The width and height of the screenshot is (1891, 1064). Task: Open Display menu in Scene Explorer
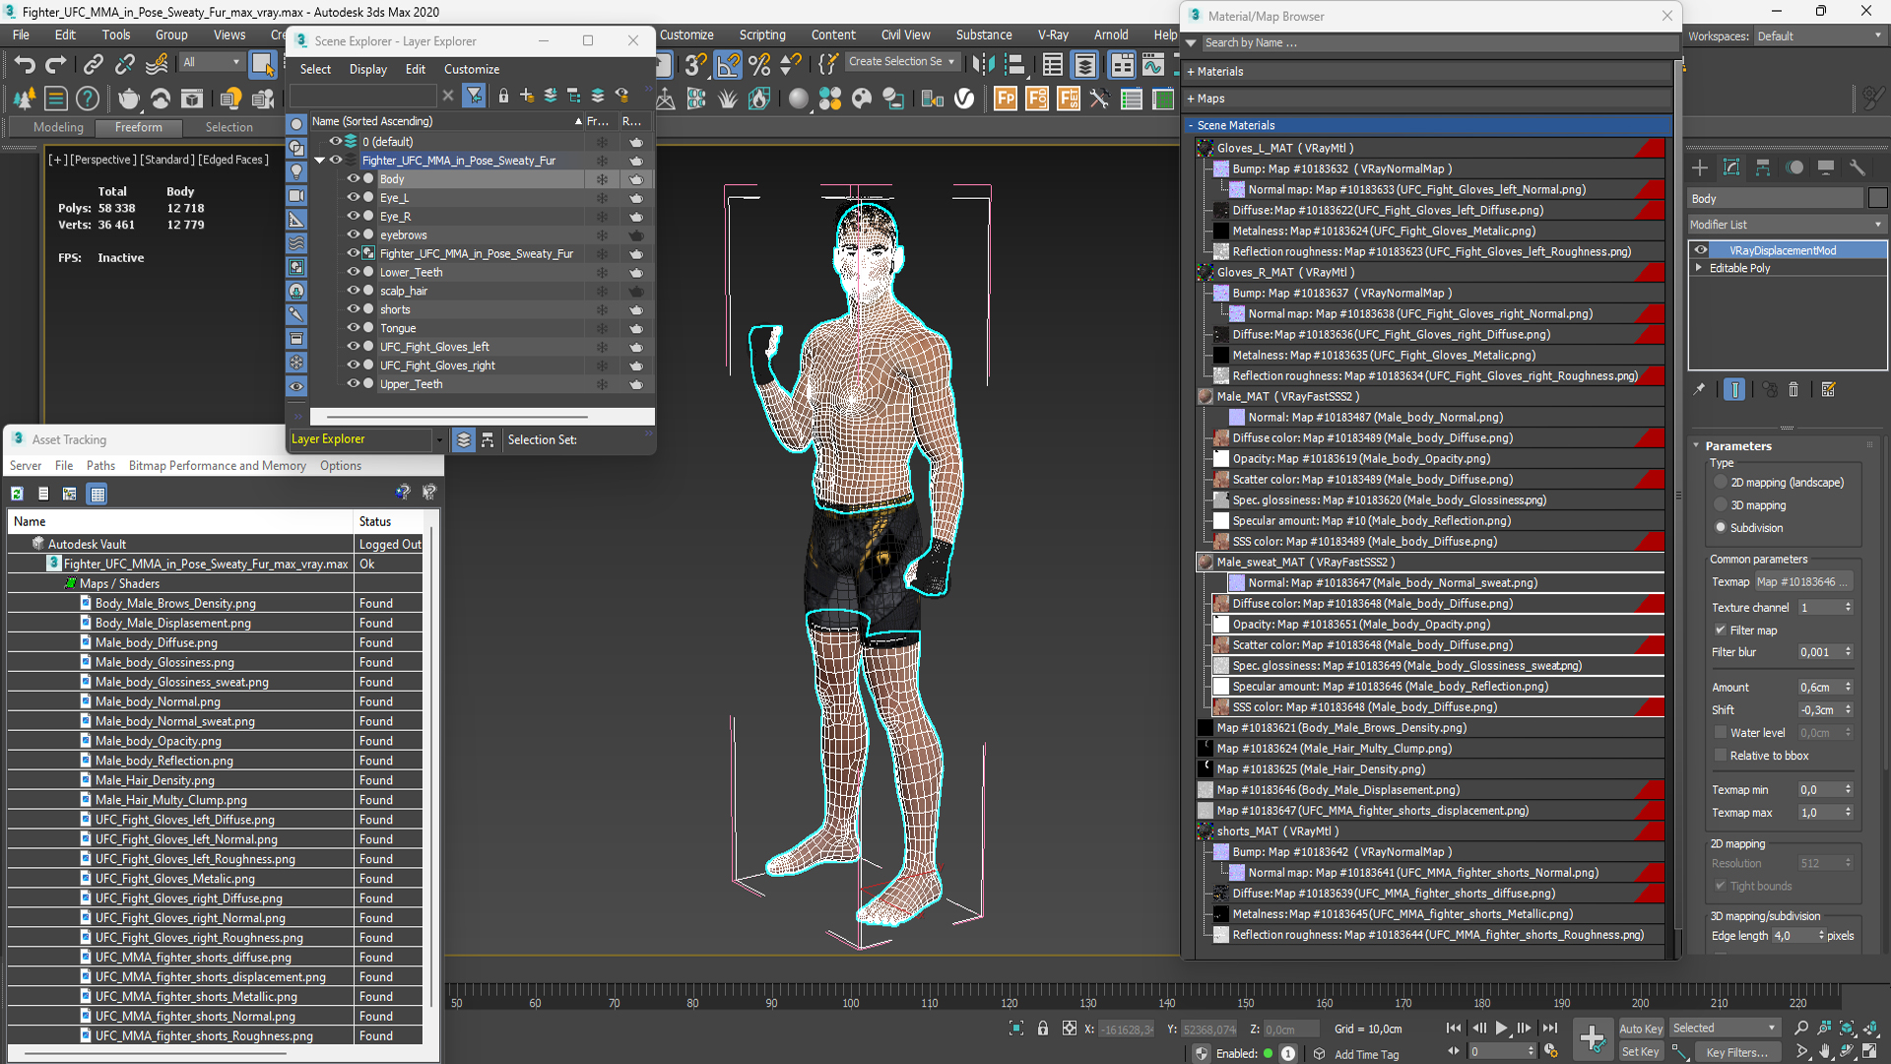[368, 69]
